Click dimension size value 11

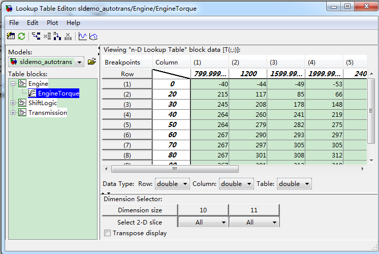point(254,210)
